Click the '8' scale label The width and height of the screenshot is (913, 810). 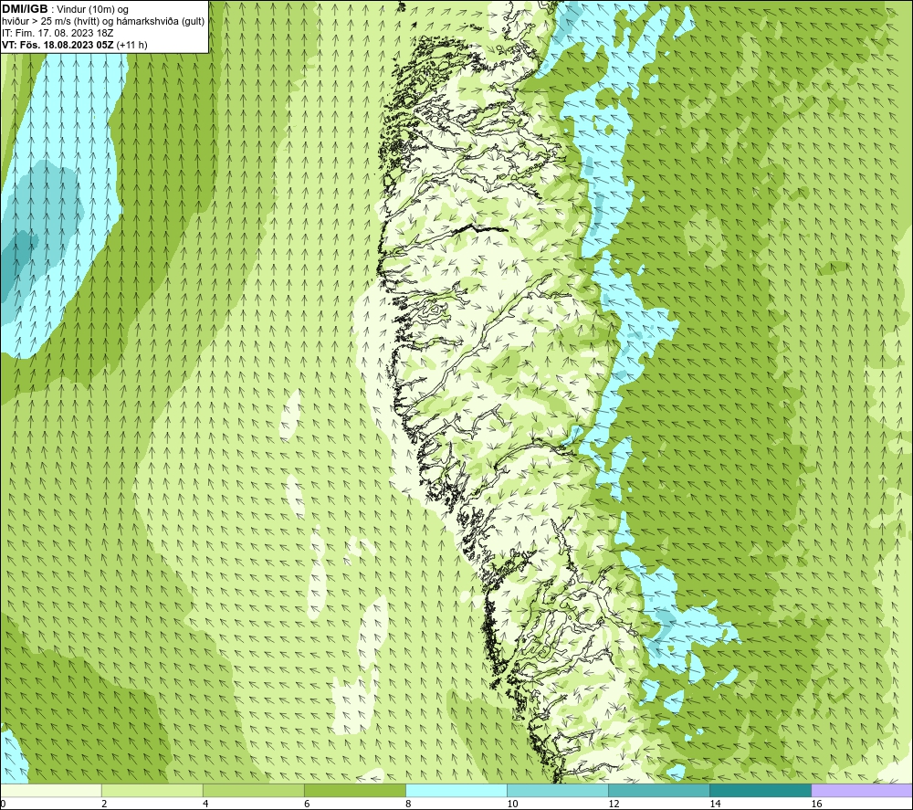coord(408,805)
